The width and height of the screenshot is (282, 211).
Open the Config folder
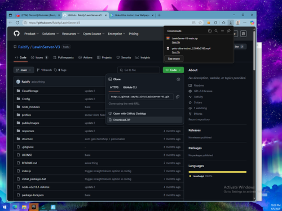[26, 99]
